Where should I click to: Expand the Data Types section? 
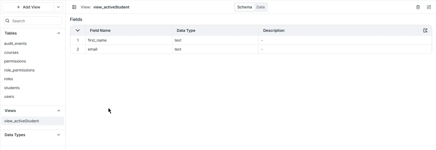pos(59,135)
